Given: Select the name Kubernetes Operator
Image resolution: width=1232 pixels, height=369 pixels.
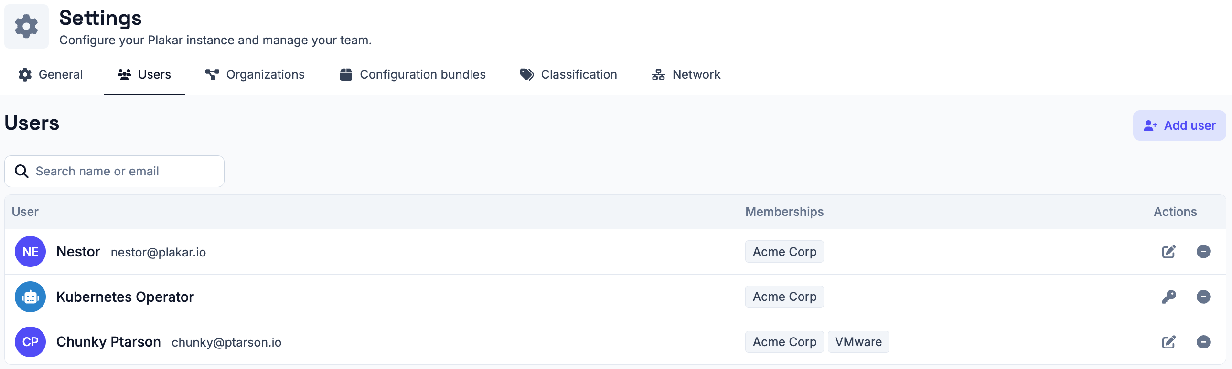Looking at the screenshot, I should point(125,297).
